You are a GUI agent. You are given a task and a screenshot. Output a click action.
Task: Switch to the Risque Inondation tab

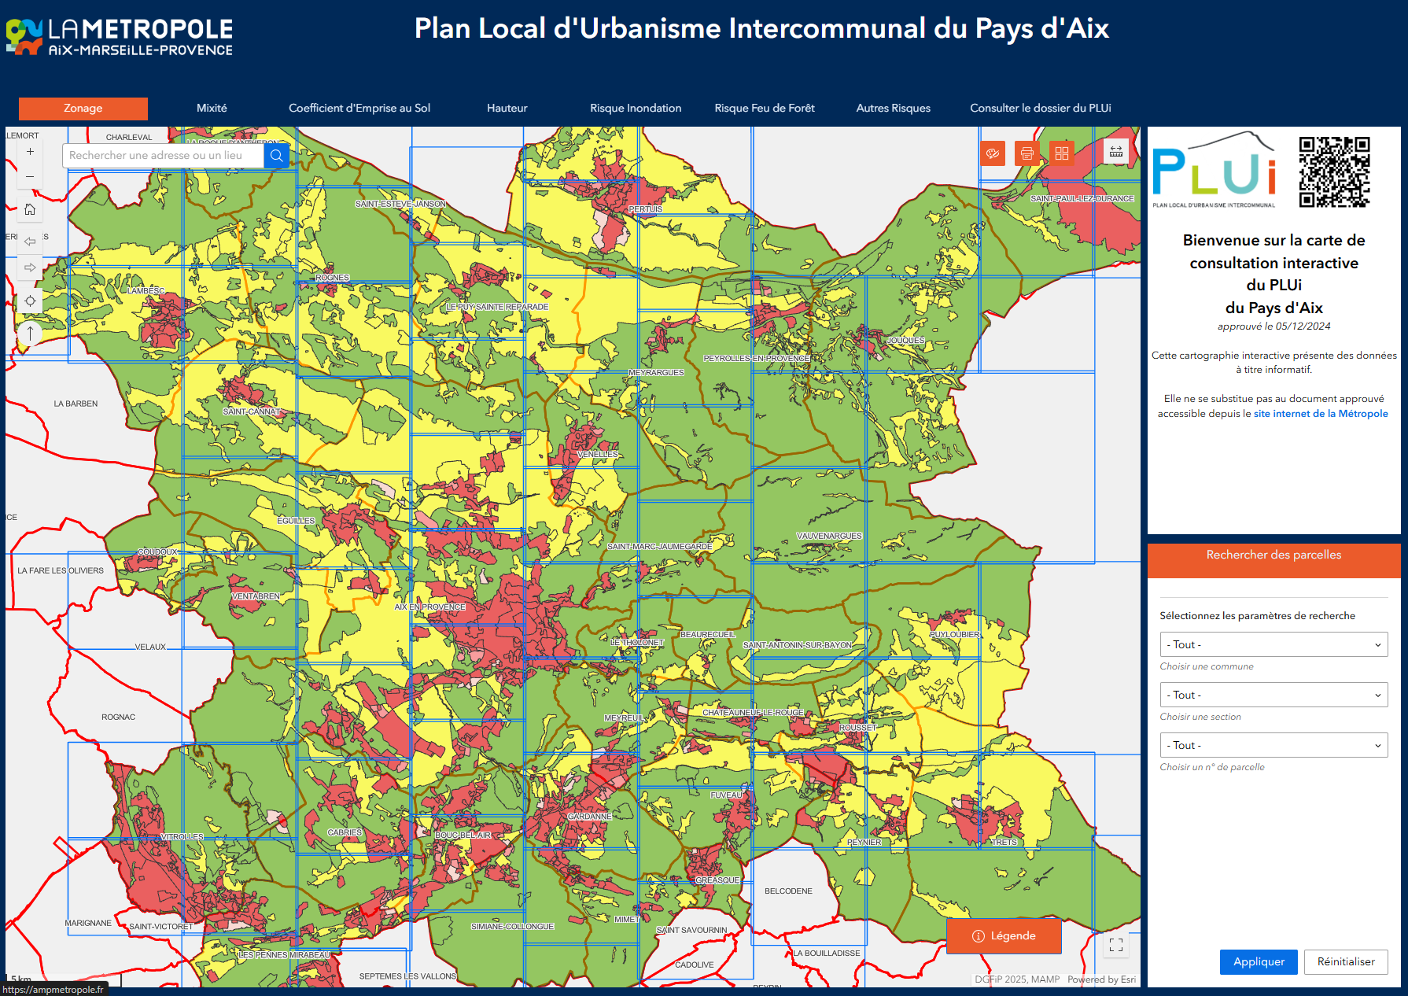coord(636,108)
